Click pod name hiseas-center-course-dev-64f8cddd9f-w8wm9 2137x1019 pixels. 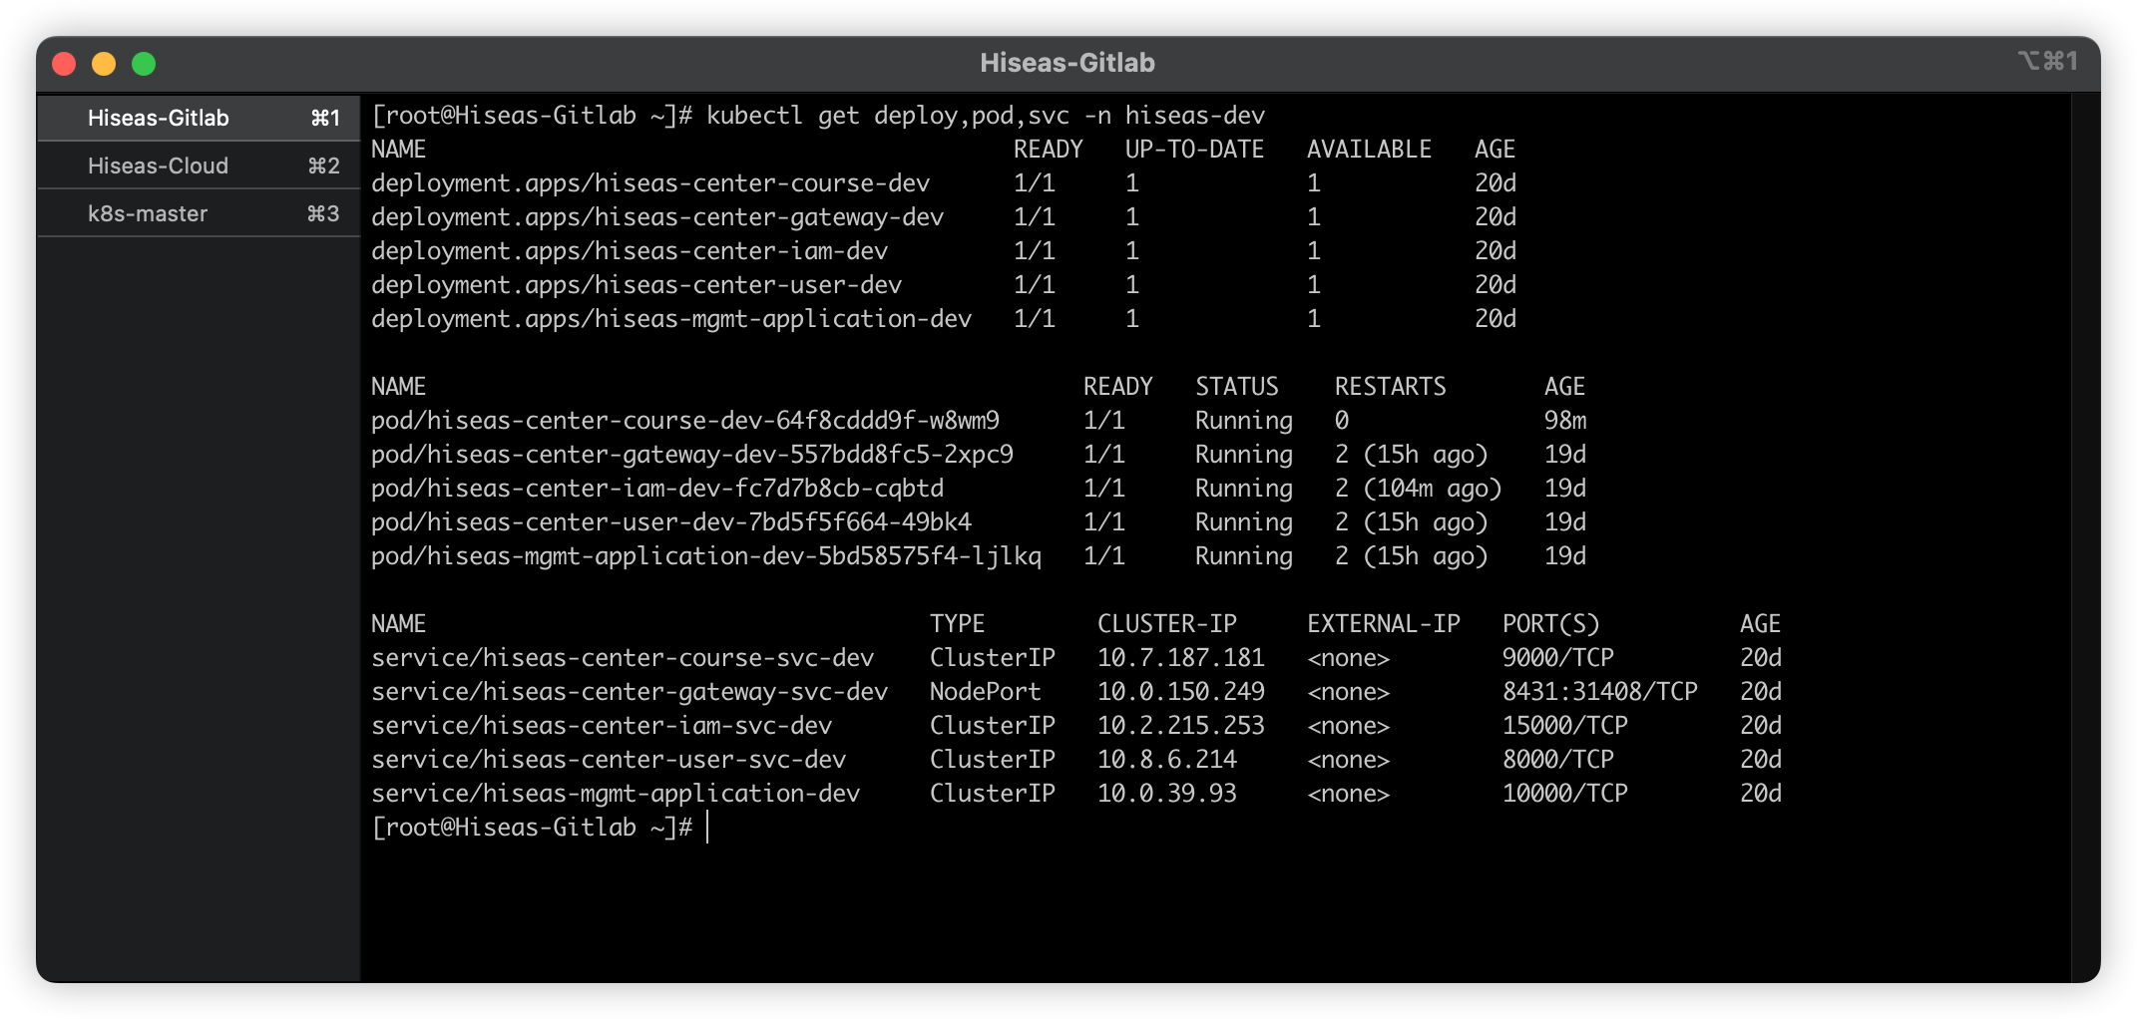[x=685, y=421]
